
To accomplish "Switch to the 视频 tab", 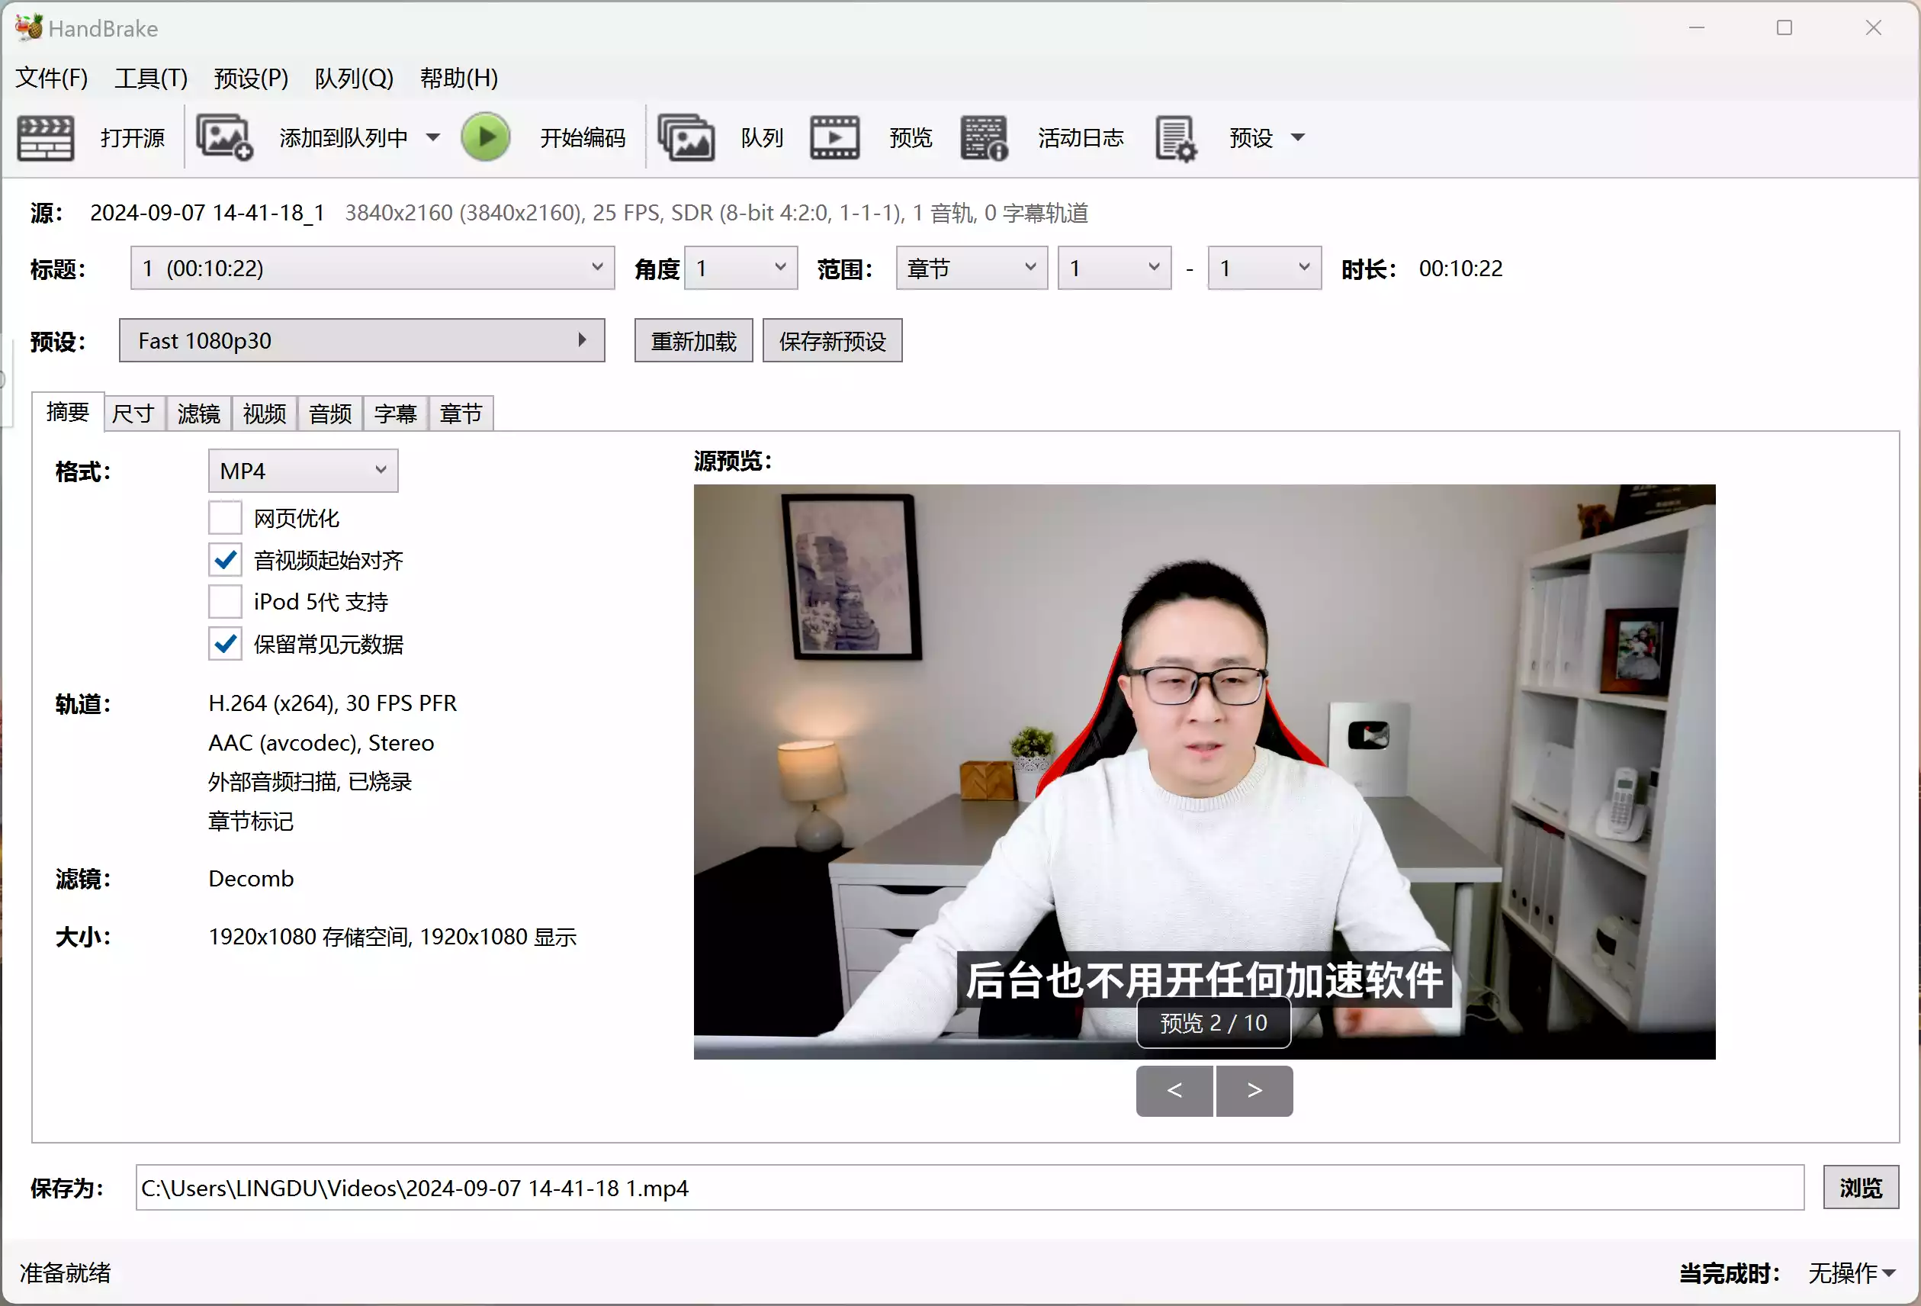I will pos(265,413).
